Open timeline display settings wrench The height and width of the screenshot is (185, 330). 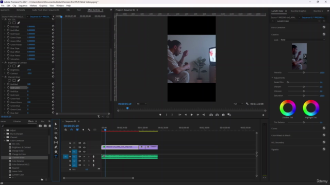tap(89, 130)
